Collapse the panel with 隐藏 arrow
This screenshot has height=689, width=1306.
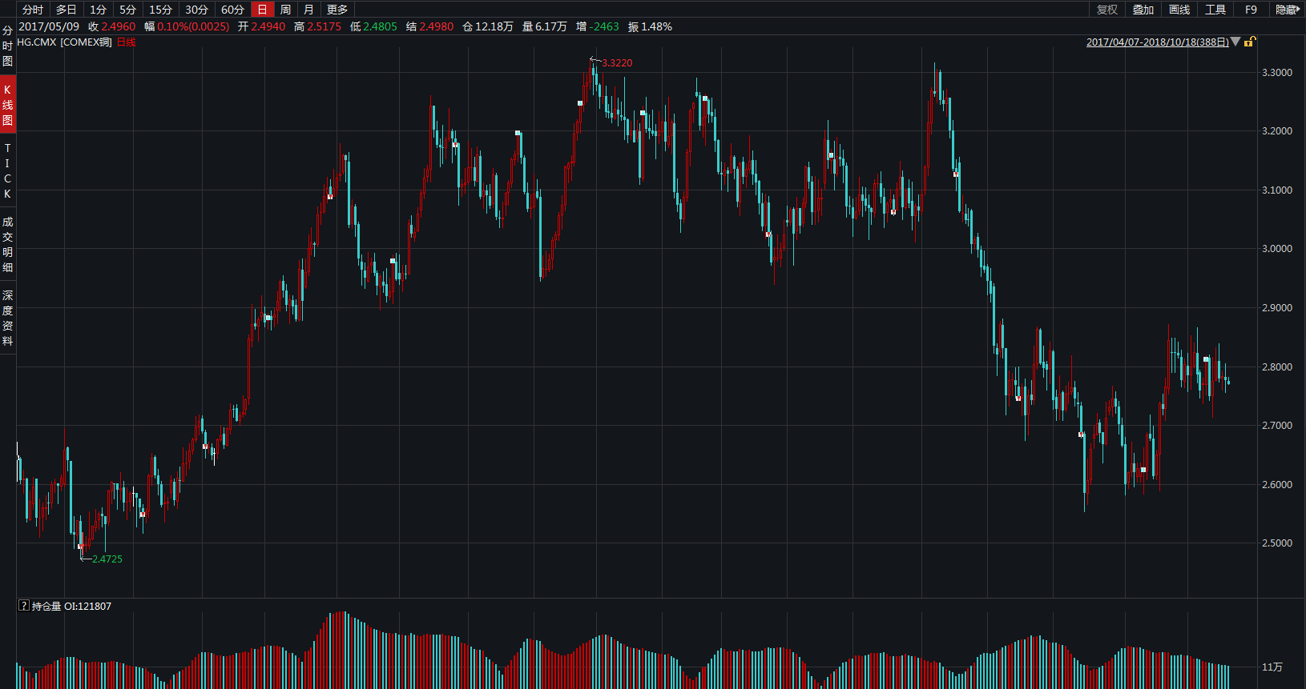point(1288,10)
